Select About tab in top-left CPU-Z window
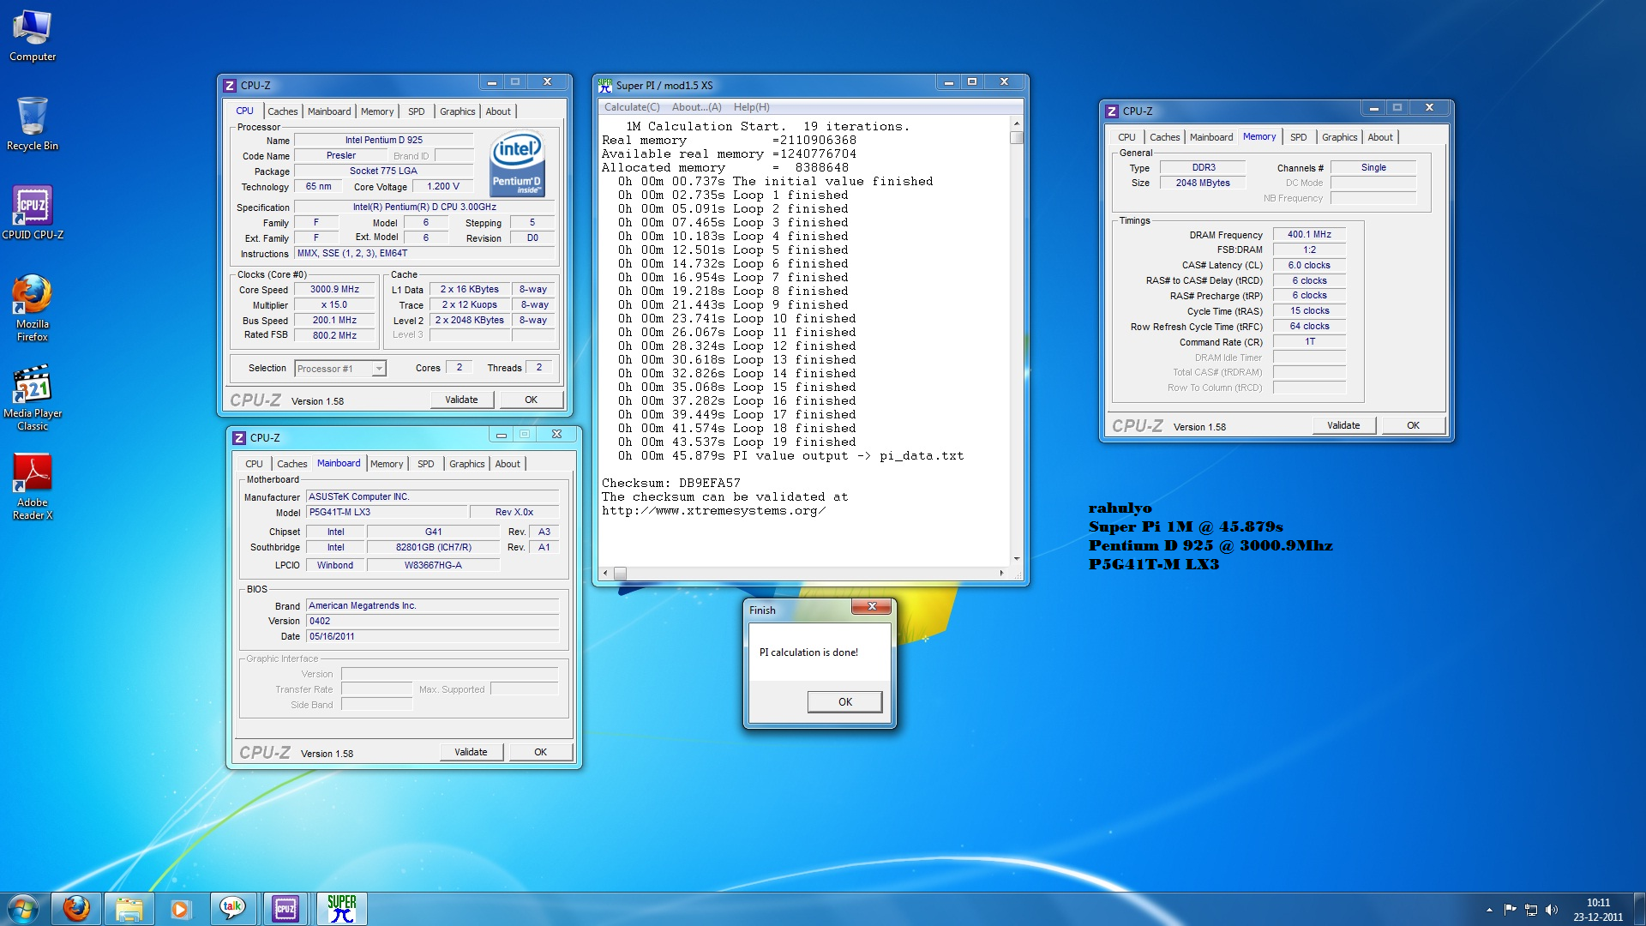This screenshot has width=1646, height=926. [x=498, y=111]
